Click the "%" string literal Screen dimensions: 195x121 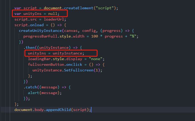coord(133,36)
